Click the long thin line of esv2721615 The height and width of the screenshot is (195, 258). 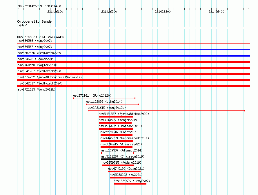(x=166, y=111)
